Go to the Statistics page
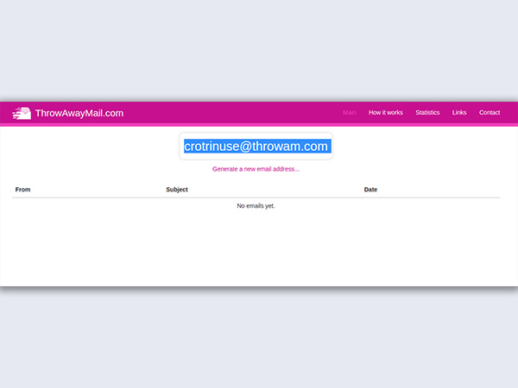The width and height of the screenshot is (518, 388). pyautogui.click(x=427, y=113)
